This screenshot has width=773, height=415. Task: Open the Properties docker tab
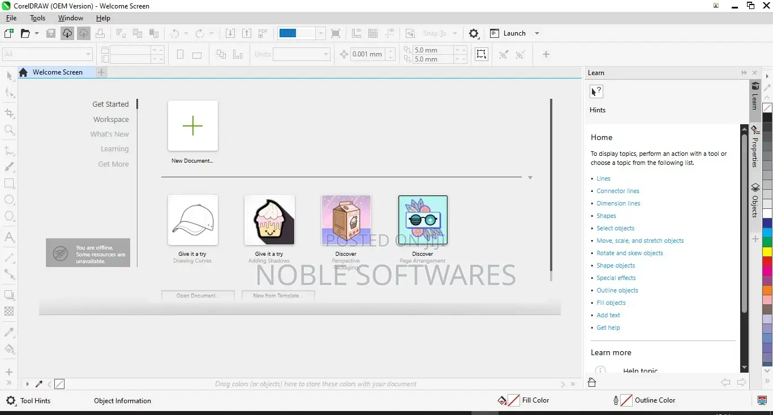(x=755, y=146)
